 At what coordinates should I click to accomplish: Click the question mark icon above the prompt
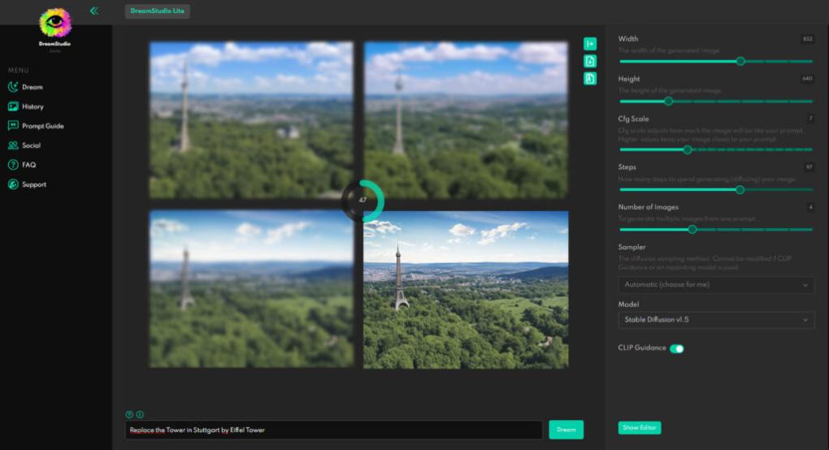(129, 414)
